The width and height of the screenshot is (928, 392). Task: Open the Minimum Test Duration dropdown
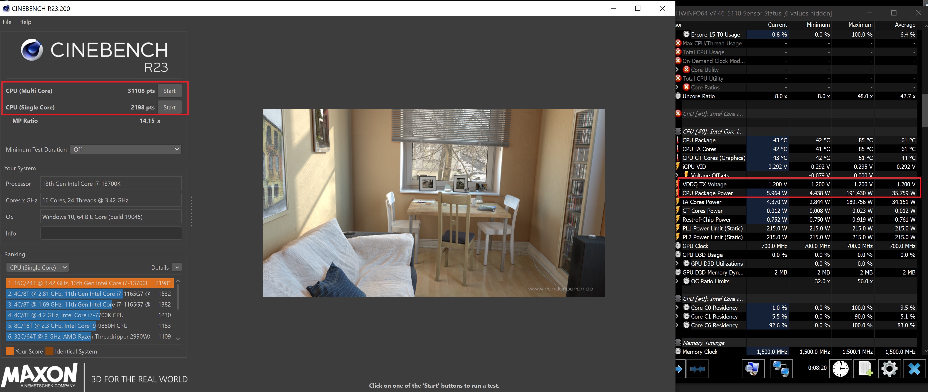point(126,149)
